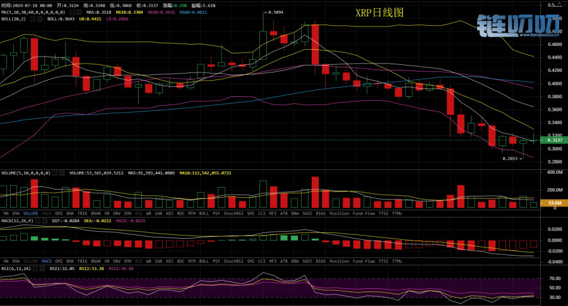Select BIAS tab in row under MACD chart
Viewport: 568px width, 306px height.
[x=321, y=261]
